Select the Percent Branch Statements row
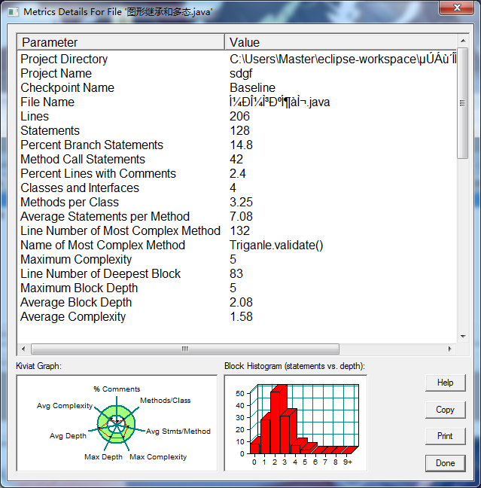Viewport: 481px width, 488px height. pos(237,145)
